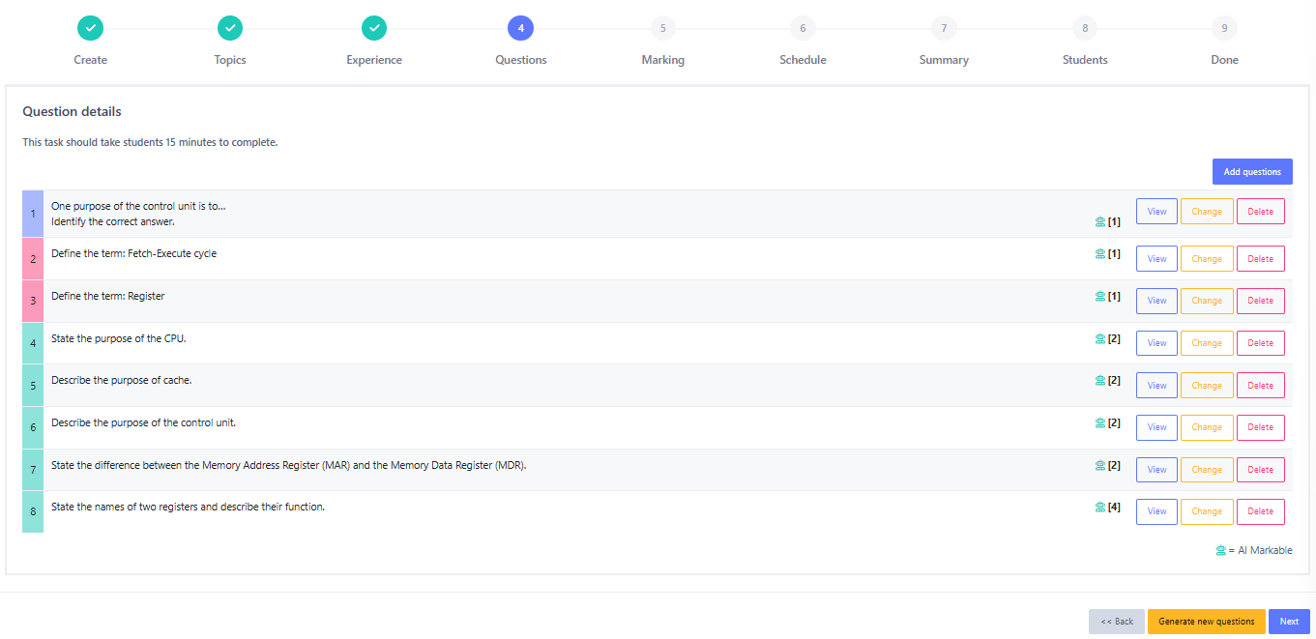
Task: Click the AI Markable icon beside question 4
Action: (1099, 338)
